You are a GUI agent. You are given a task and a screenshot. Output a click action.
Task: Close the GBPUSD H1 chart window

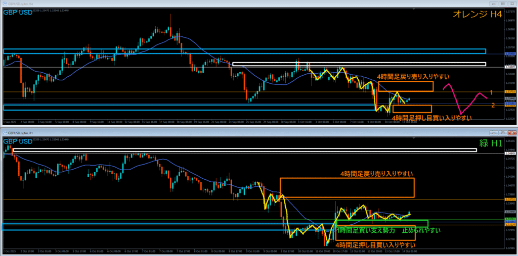tap(511, 132)
